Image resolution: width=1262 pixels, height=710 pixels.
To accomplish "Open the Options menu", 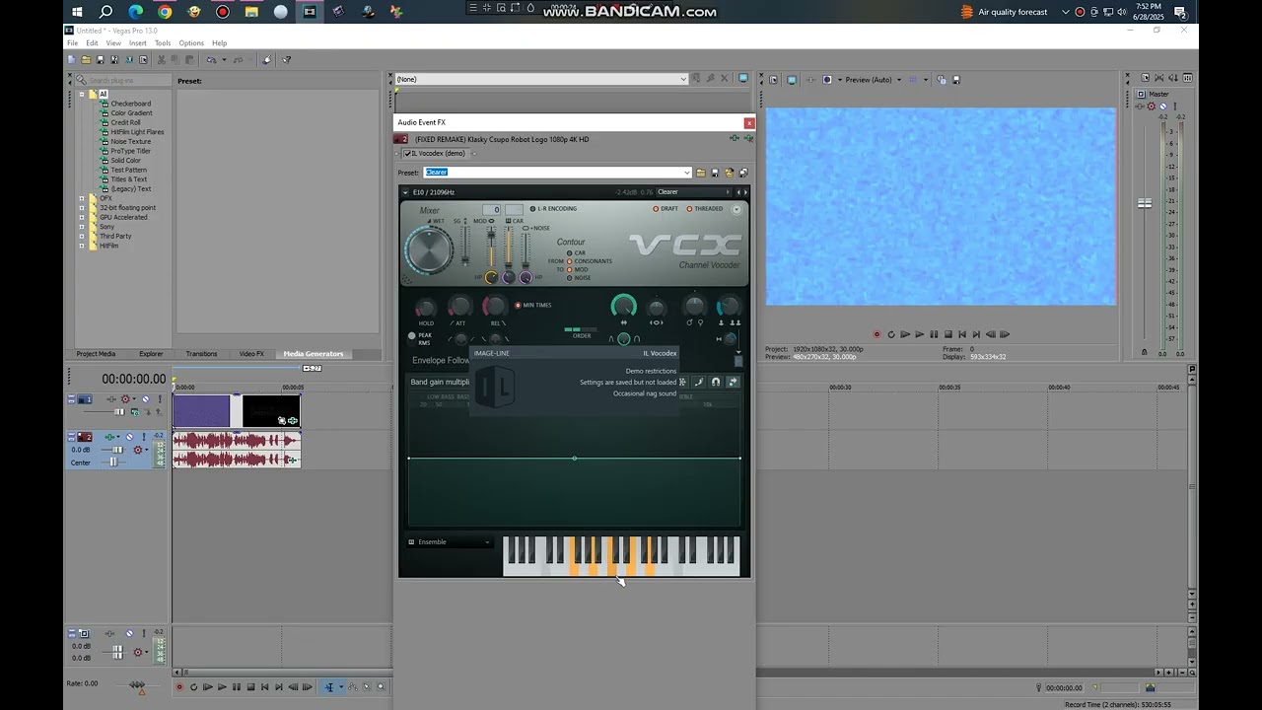I will 191,43.
